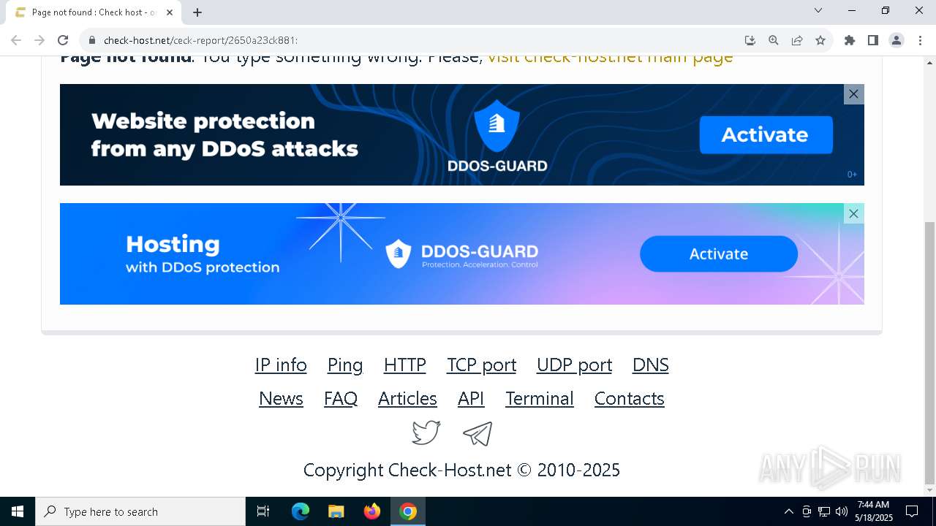936x526 pixels.
Task: Click Activate on the Website protection banner
Action: coord(765,134)
